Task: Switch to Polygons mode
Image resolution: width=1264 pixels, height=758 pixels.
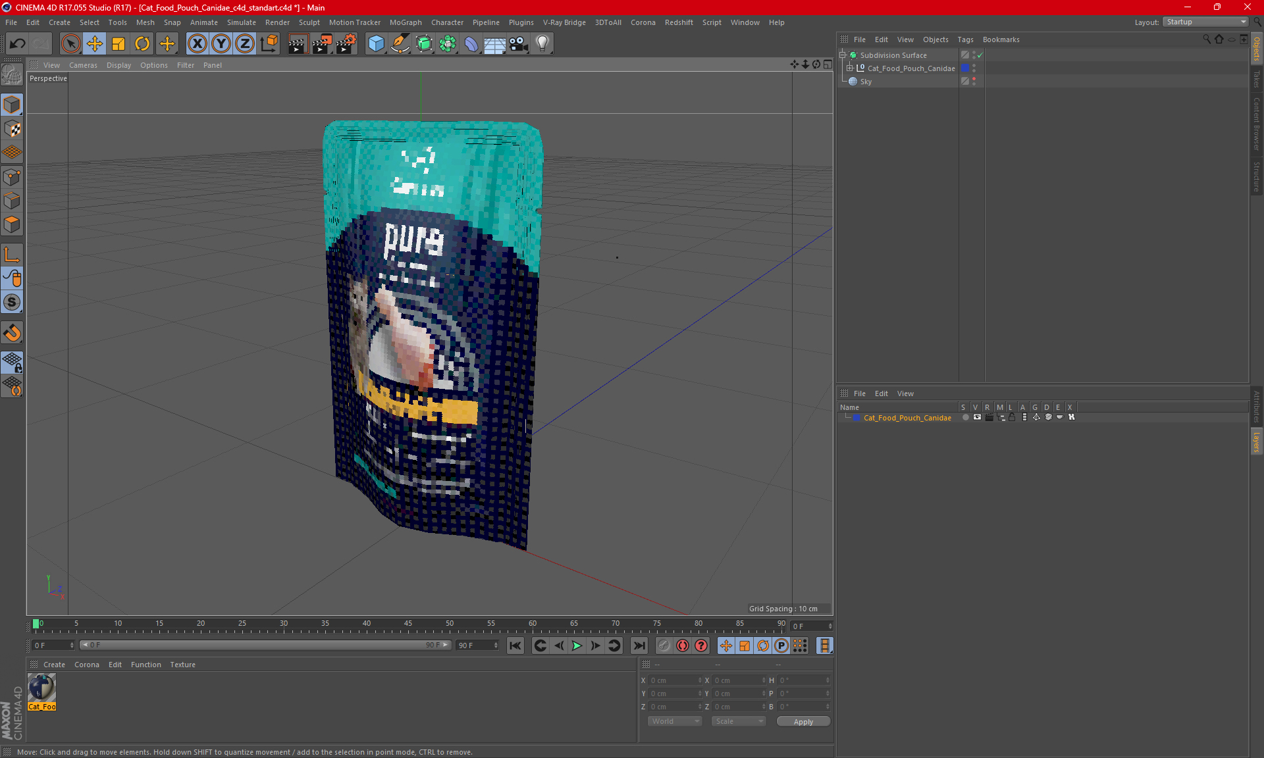Action: [12, 224]
